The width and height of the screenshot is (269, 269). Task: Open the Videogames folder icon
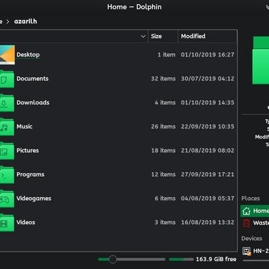point(7,199)
